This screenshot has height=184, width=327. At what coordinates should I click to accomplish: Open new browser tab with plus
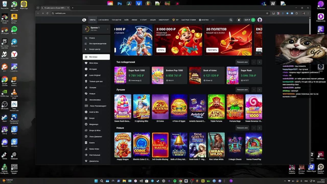tap(73, 8)
